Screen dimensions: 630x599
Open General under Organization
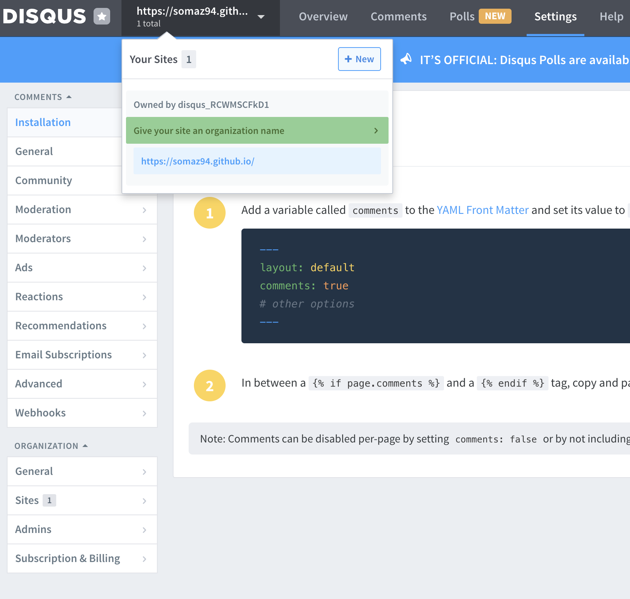tap(82, 472)
